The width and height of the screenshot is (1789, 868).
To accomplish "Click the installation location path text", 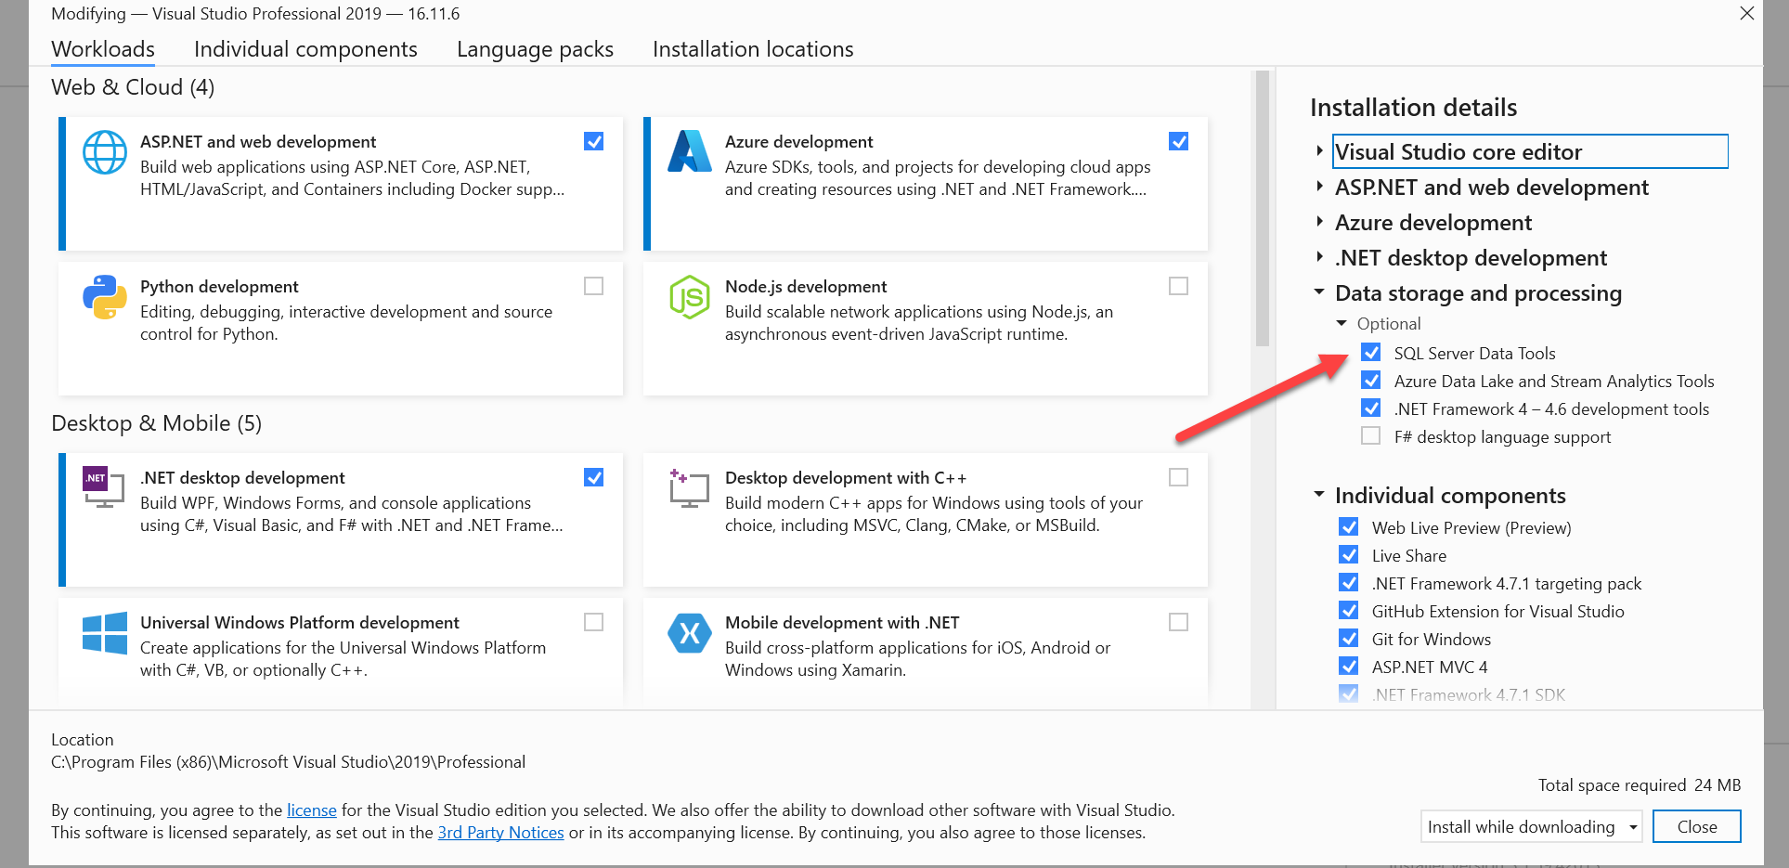I will click(288, 762).
